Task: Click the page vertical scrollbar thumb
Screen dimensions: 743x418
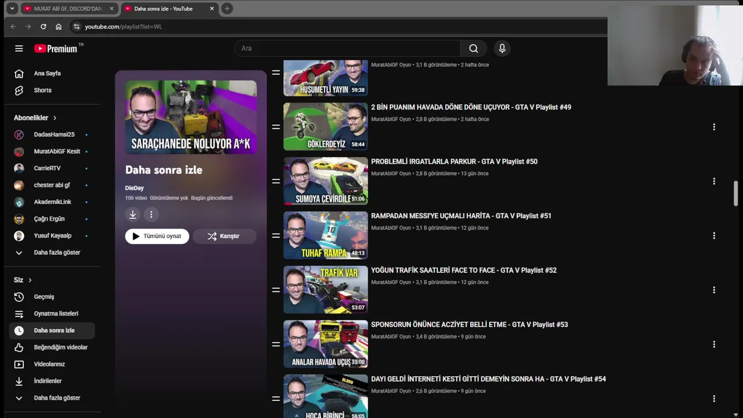Action: [x=736, y=193]
